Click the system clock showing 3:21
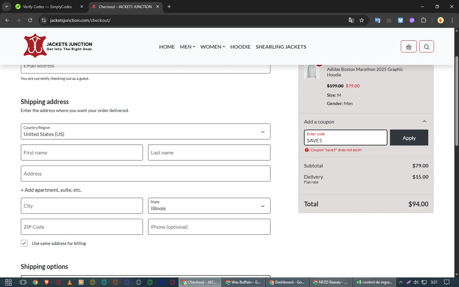 [x=434, y=282]
